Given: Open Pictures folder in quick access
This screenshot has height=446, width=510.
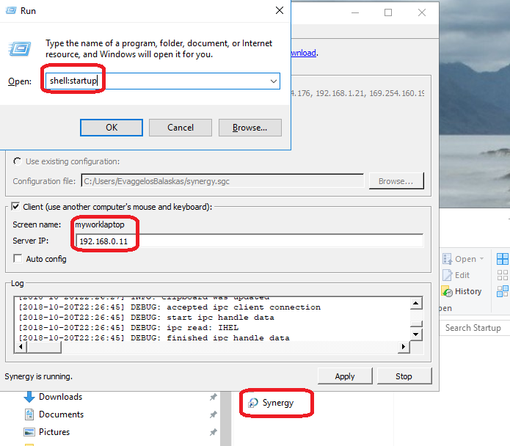Looking at the screenshot, I should (x=54, y=432).
